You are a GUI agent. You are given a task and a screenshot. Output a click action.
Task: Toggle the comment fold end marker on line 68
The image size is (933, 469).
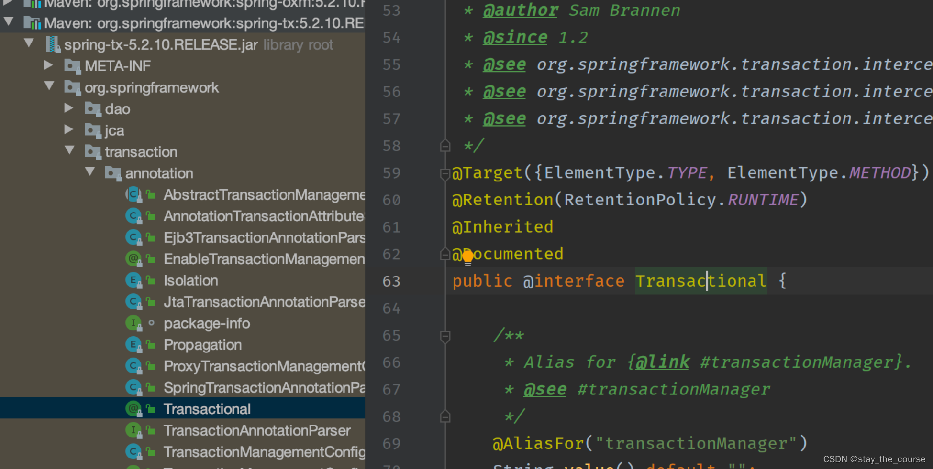coord(445,417)
